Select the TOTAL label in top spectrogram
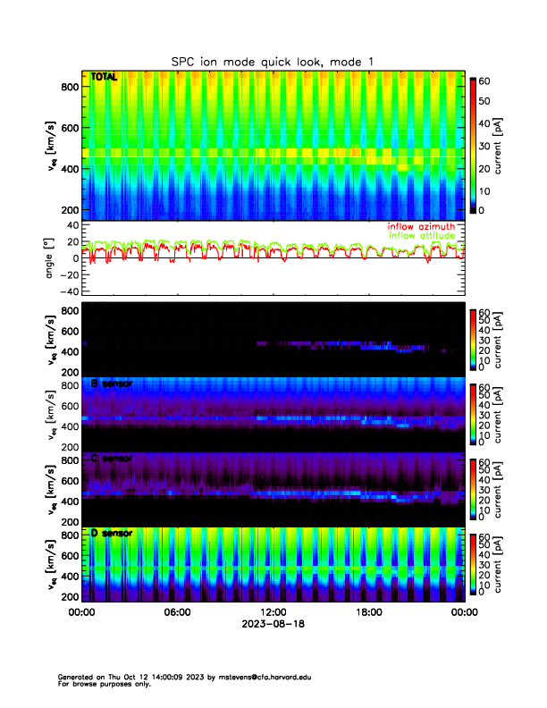The height and width of the screenshot is (708, 547). 104,78
